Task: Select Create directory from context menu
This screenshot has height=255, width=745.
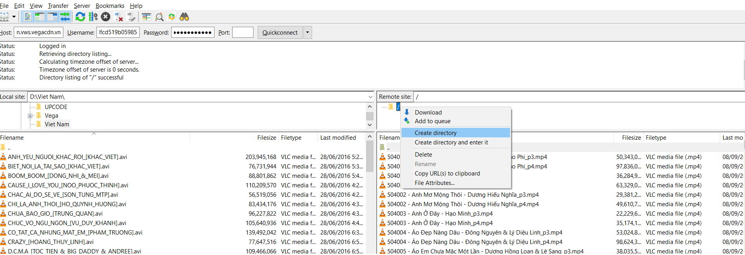Action: (435, 133)
